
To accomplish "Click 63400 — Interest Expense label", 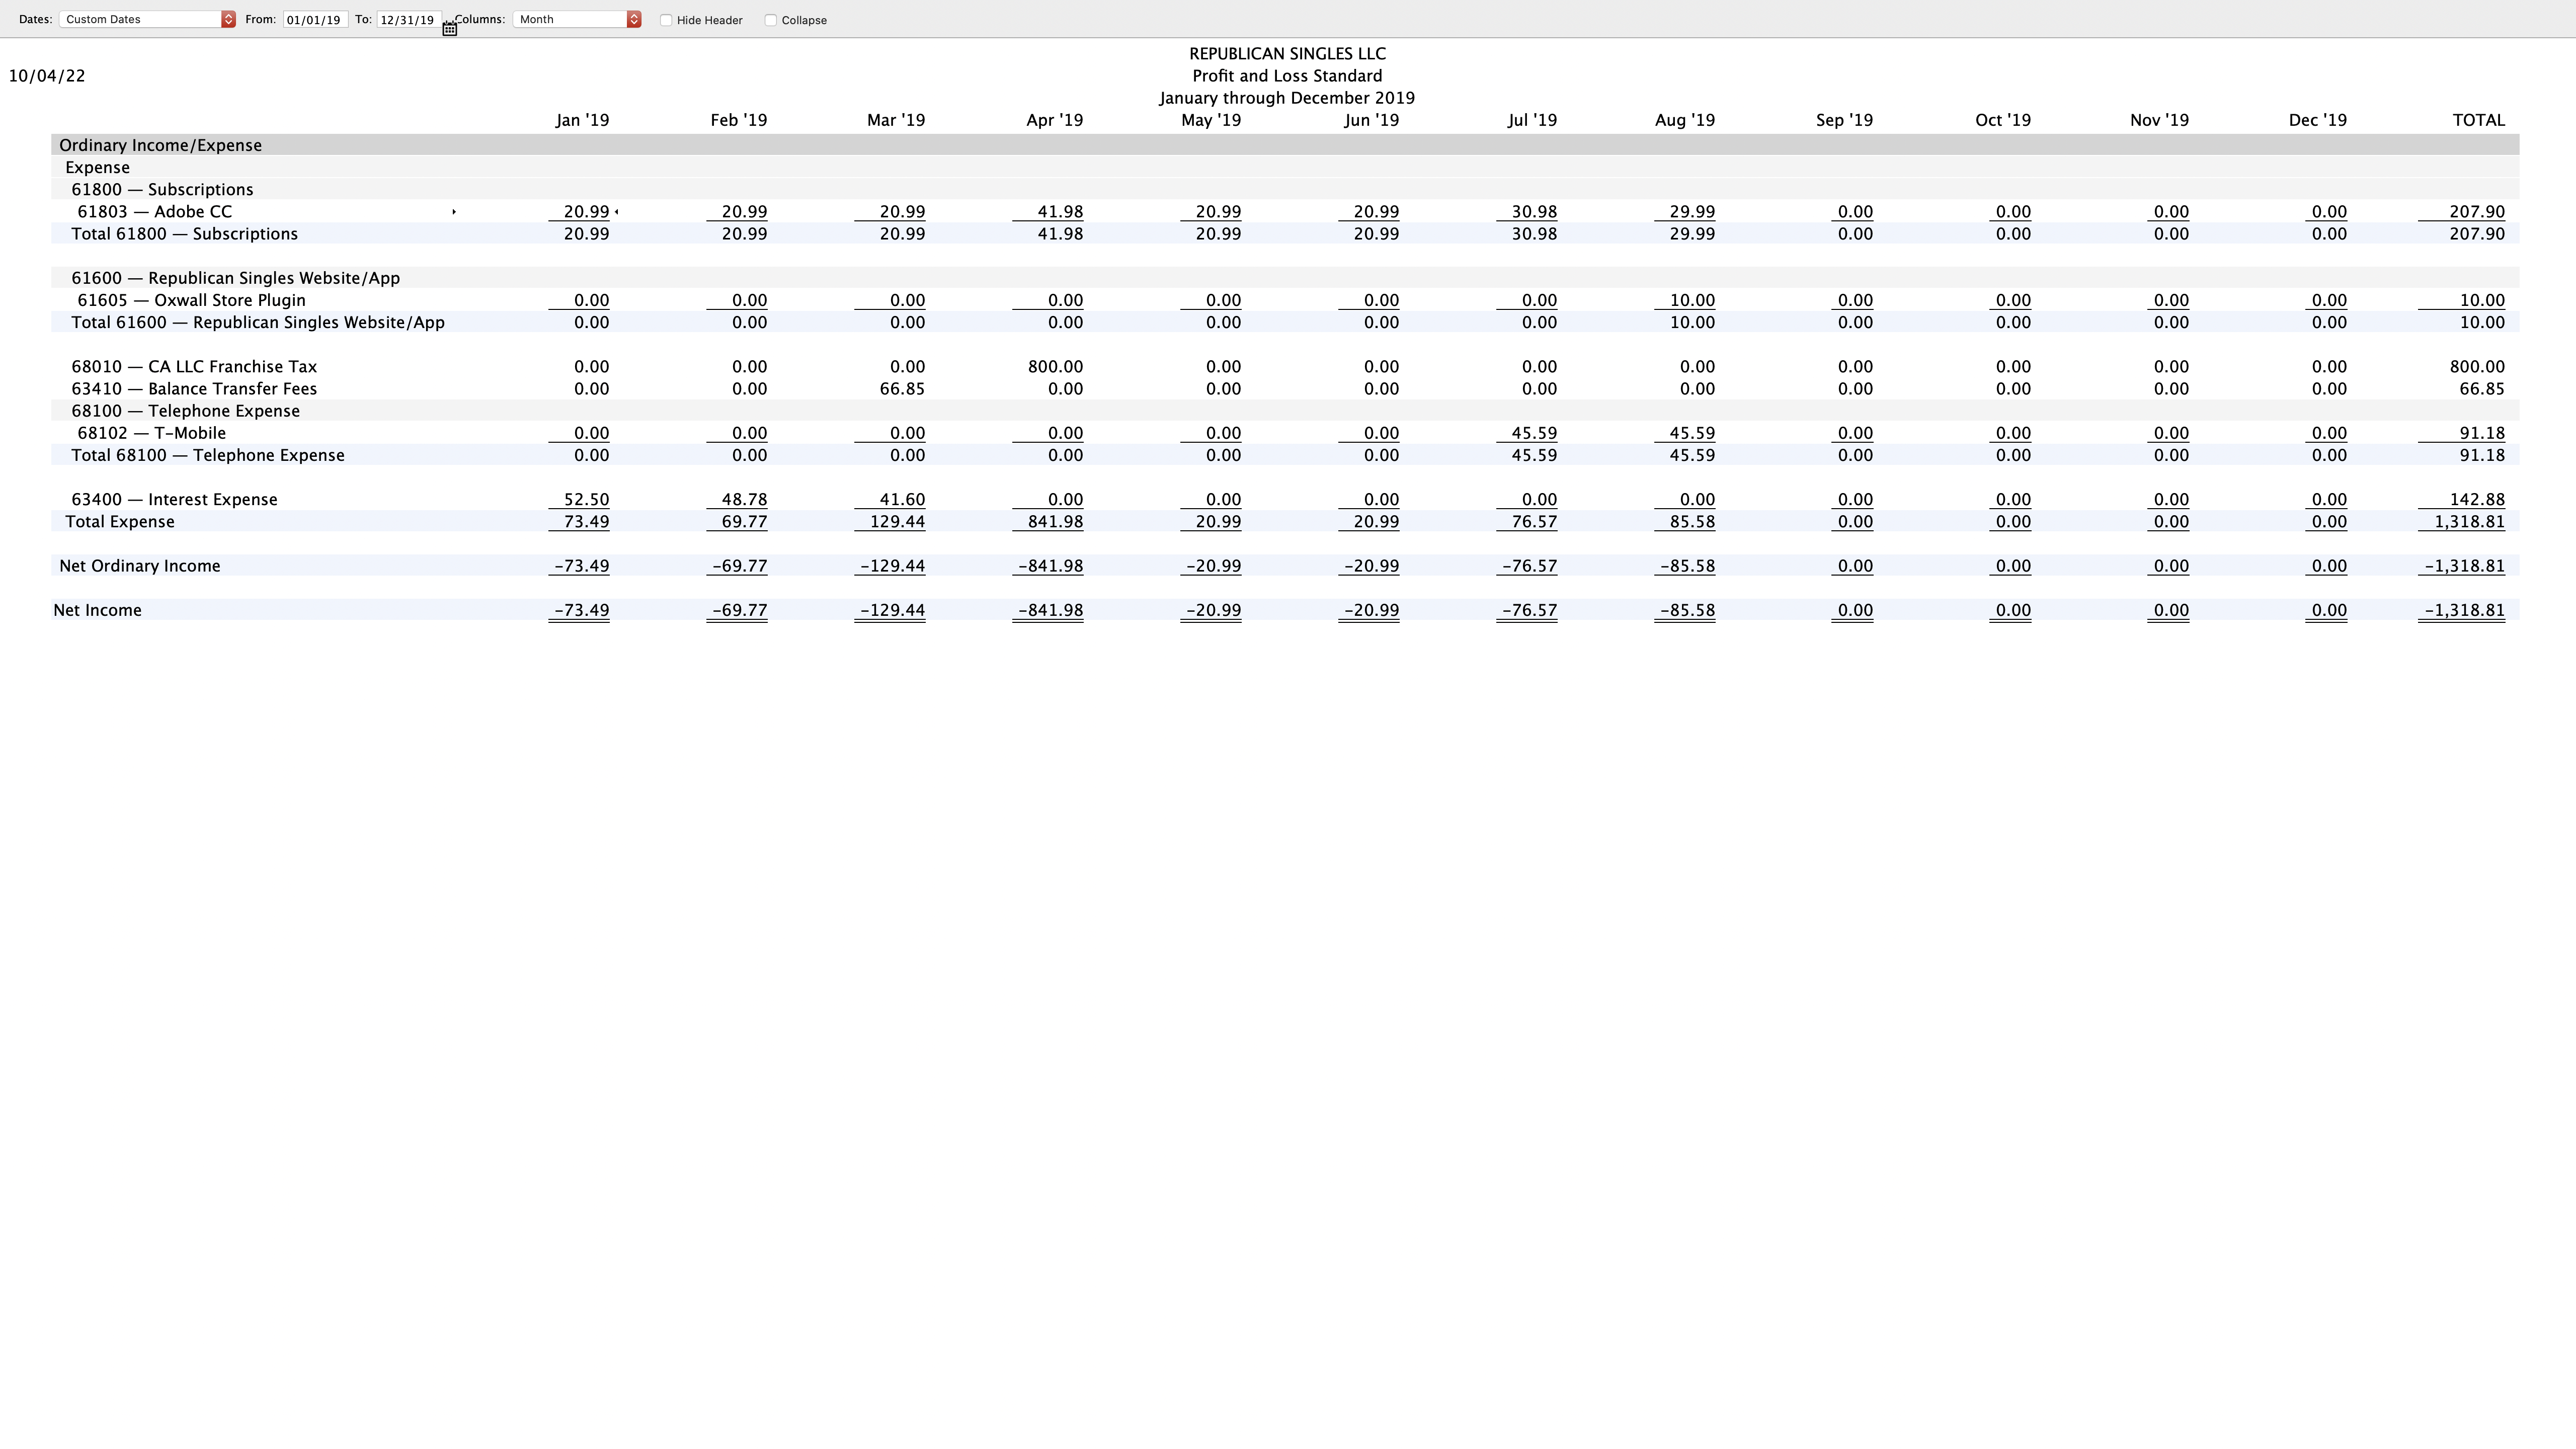I will [175, 499].
